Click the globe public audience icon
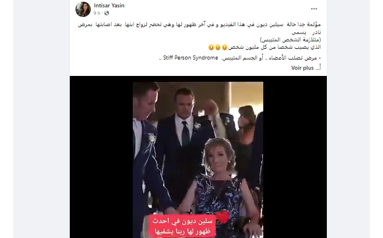Screen dimensions: 383x238 pyautogui.click(x=107, y=13)
